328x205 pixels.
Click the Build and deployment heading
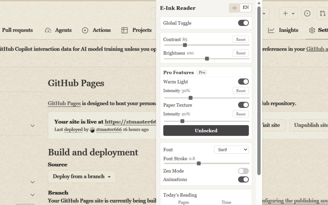93,152
